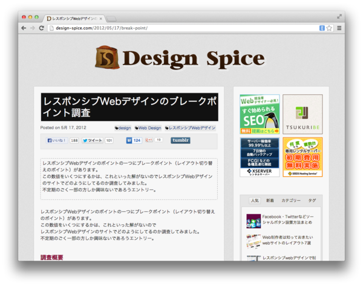Click the fullscreen arrows icon in title bar
This screenshot has height=286, width=363.
(339, 16)
